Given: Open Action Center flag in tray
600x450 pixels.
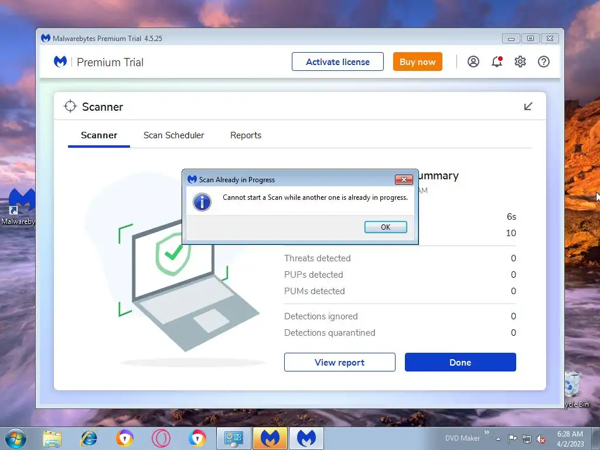Looking at the screenshot, I should (512, 438).
